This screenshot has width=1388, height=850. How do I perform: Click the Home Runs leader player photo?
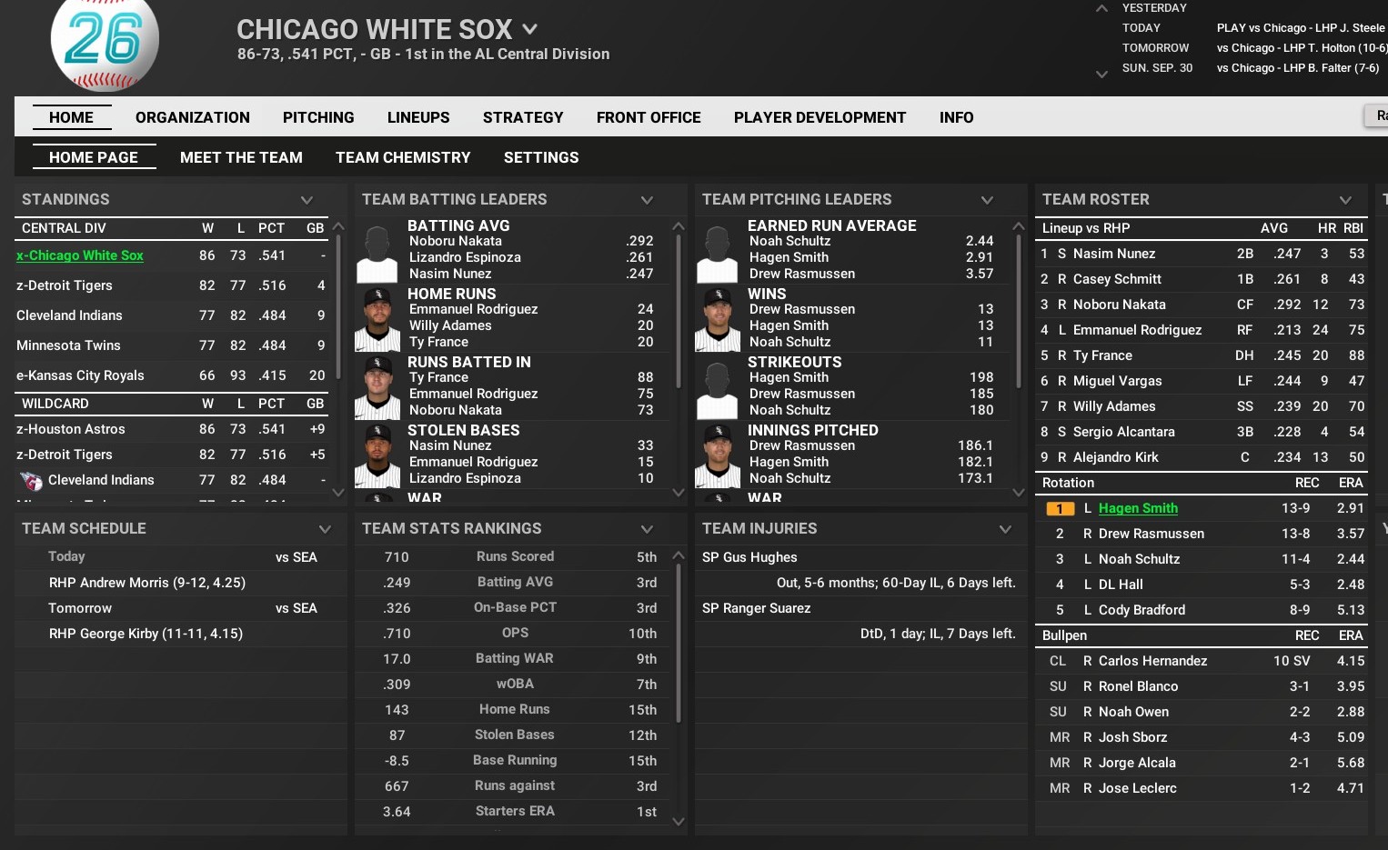point(377,319)
